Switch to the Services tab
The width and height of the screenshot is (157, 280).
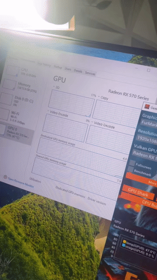[x=90, y=73]
